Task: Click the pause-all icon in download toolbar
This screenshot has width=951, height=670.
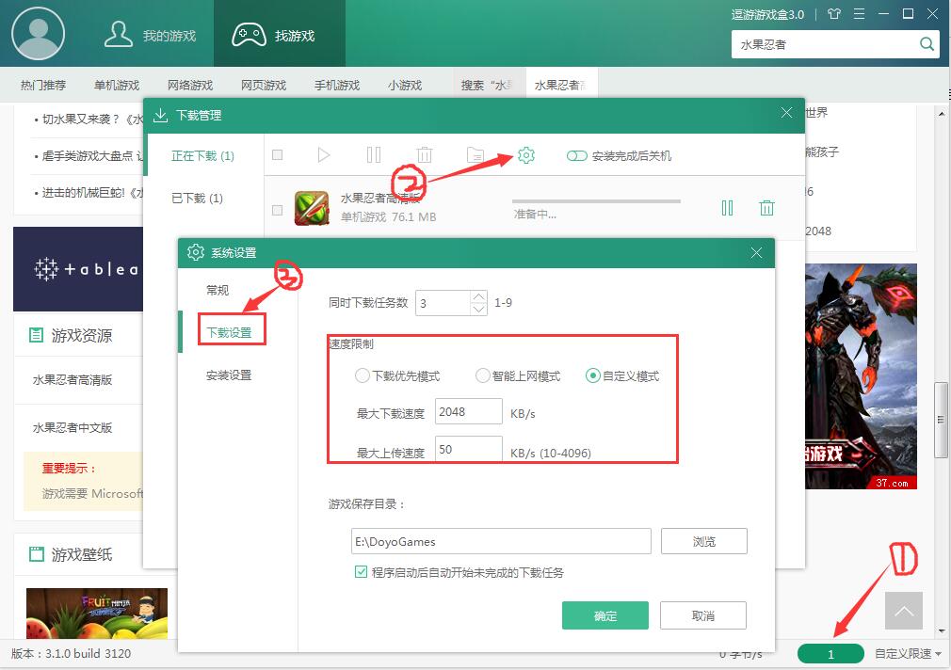Action: [x=374, y=155]
